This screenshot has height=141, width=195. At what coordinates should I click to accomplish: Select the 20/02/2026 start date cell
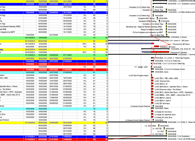pyautogui.click(x=30, y=47)
